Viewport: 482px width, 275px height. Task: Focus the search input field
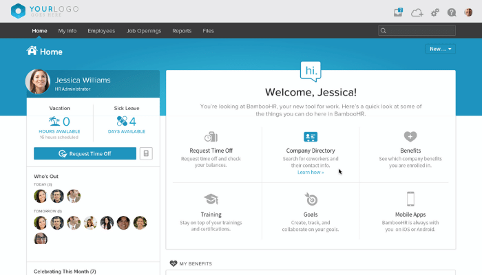(417, 31)
